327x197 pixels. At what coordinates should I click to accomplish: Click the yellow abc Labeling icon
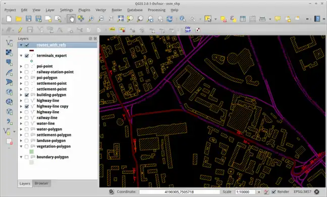(x=112, y=30)
